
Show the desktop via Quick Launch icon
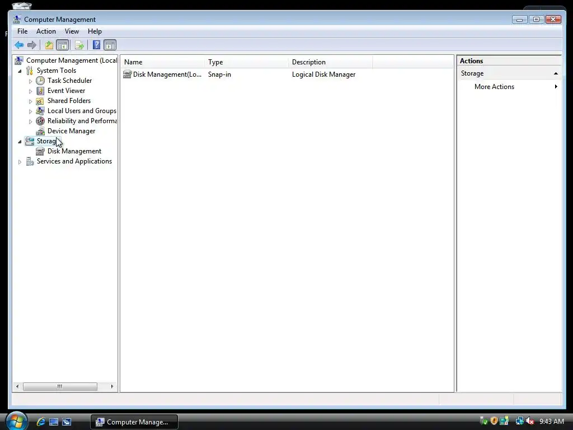click(54, 422)
